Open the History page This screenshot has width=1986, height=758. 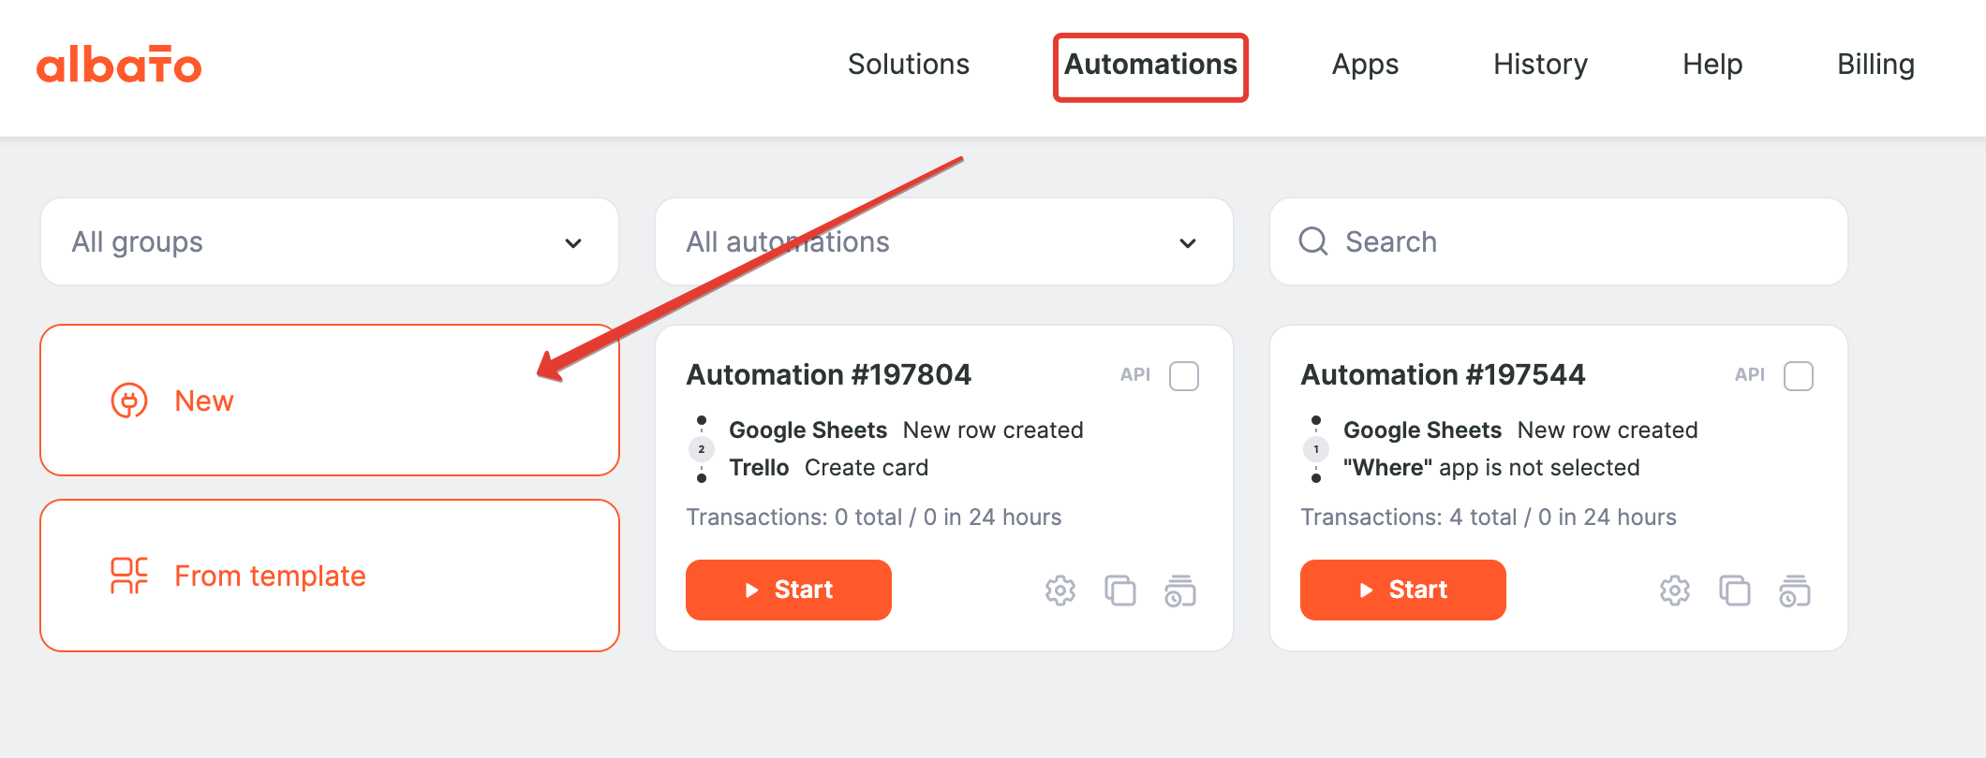coord(1540,65)
